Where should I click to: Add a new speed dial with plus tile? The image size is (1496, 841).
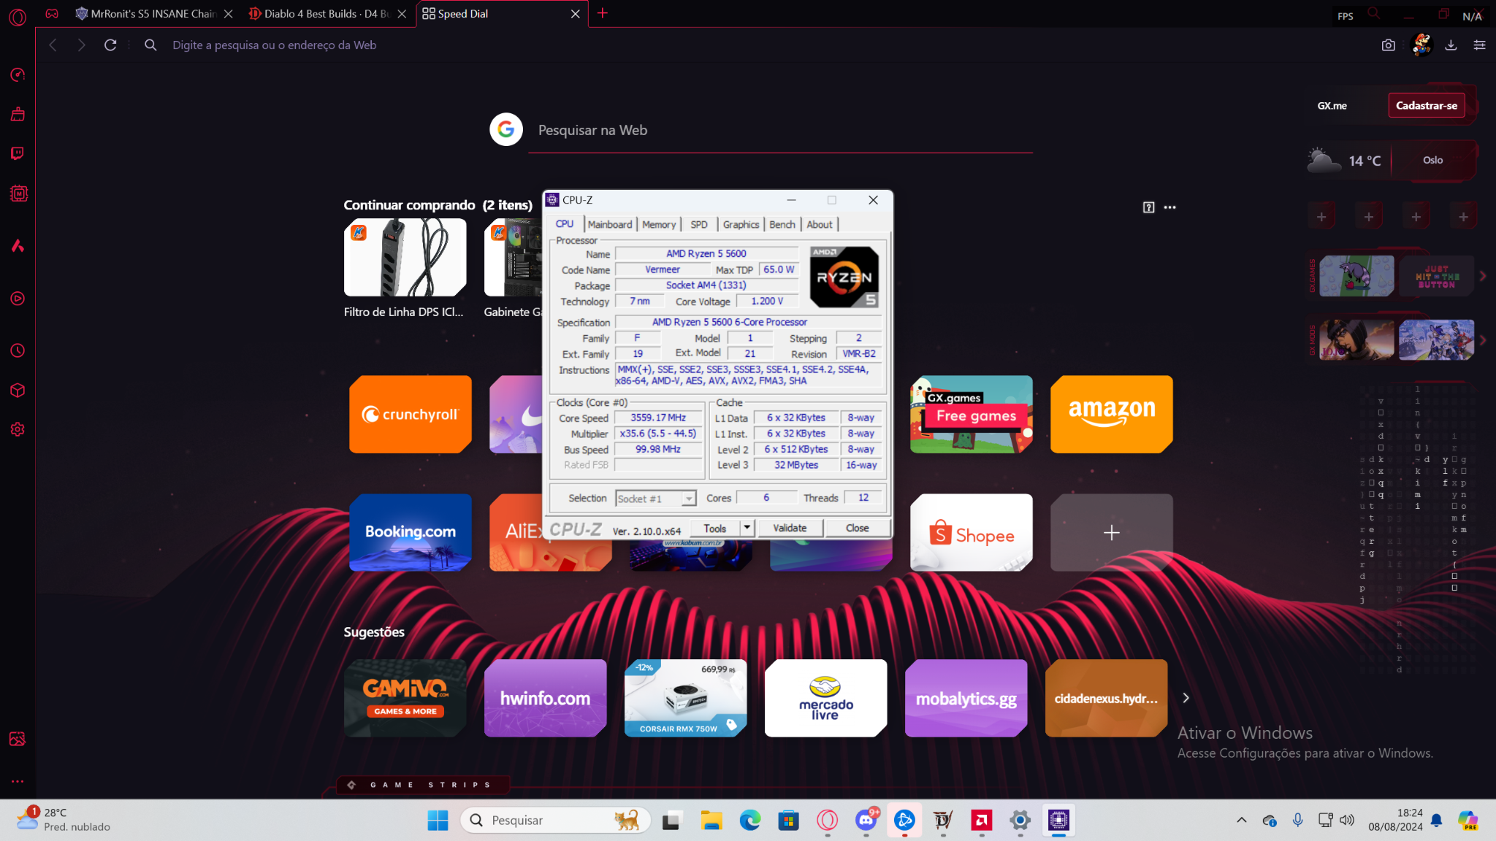tap(1112, 532)
